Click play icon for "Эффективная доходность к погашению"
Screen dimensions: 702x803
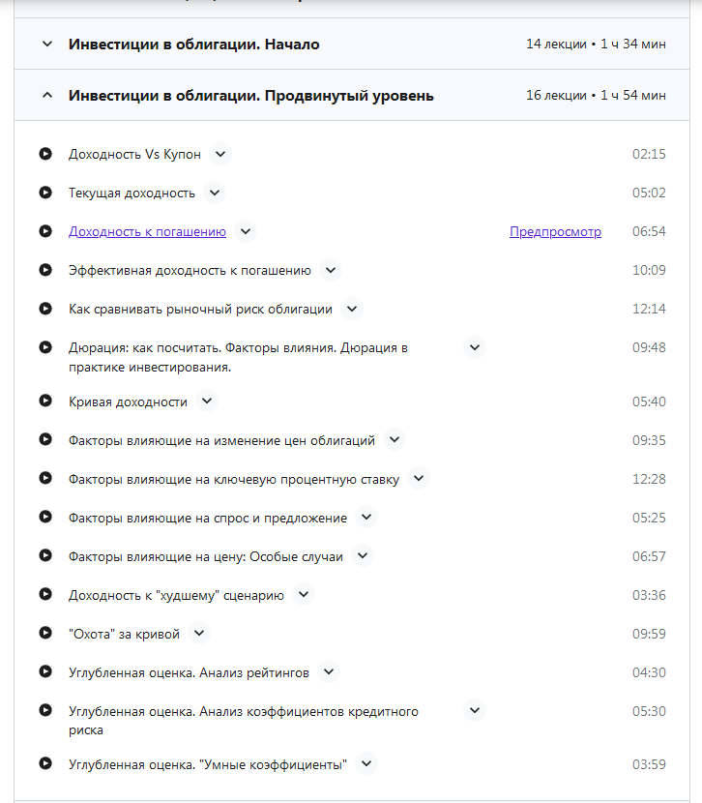pyautogui.click(x=45, y=270)
